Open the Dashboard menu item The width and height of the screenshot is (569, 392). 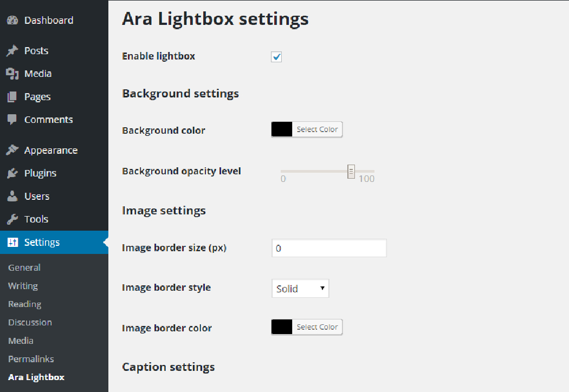49,21
